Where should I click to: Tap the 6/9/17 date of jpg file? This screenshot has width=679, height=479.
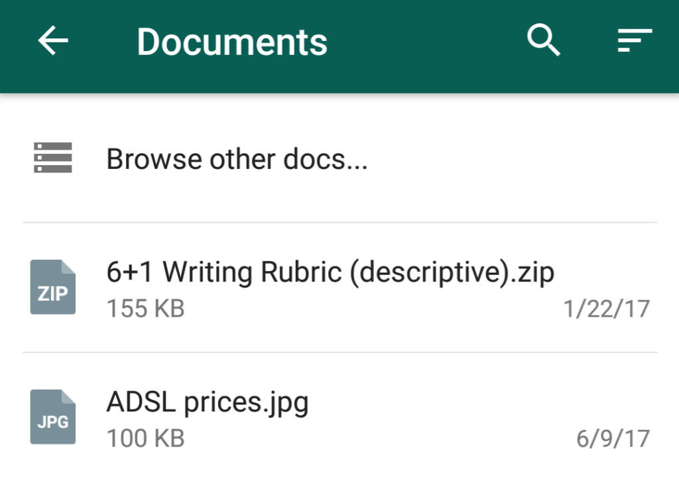click(613, 439)
